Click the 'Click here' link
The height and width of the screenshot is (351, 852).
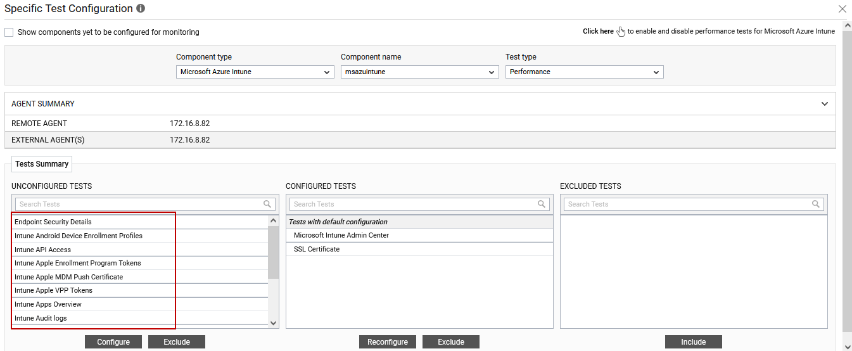(x=598, y=31)
